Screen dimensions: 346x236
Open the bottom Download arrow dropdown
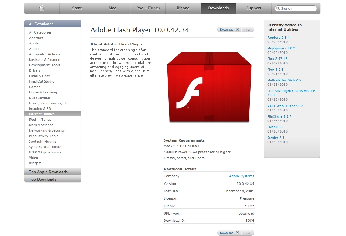click(x=237, y=233)
